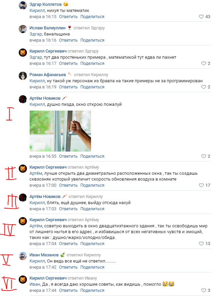
Task: Like the comment about двадцатиэтажного здания
Action: pyautogui.click(x=201, y=243)
